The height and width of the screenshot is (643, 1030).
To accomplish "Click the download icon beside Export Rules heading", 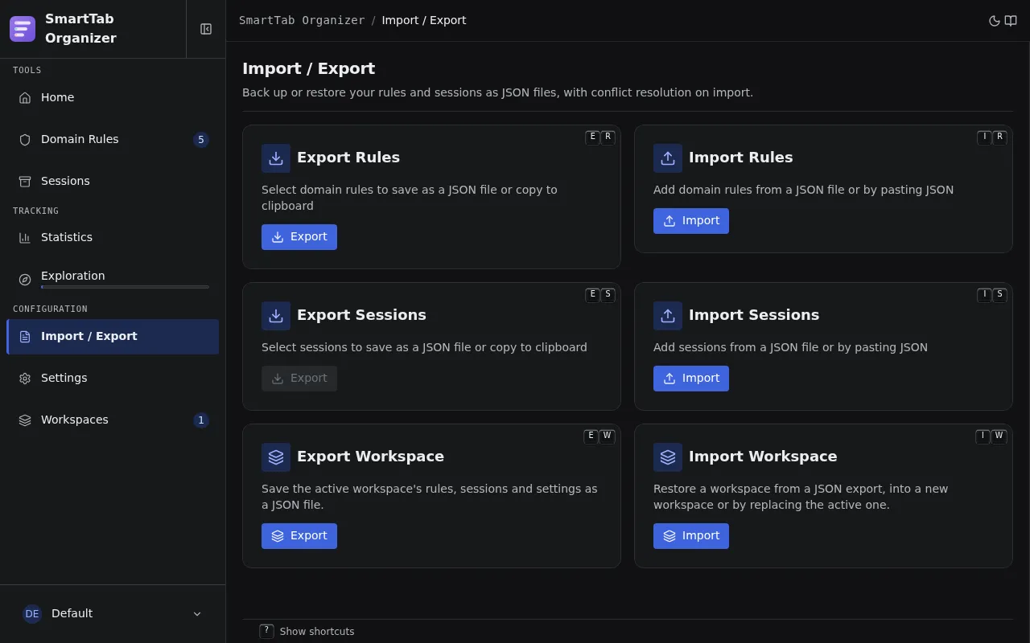I will pos(276,158).
